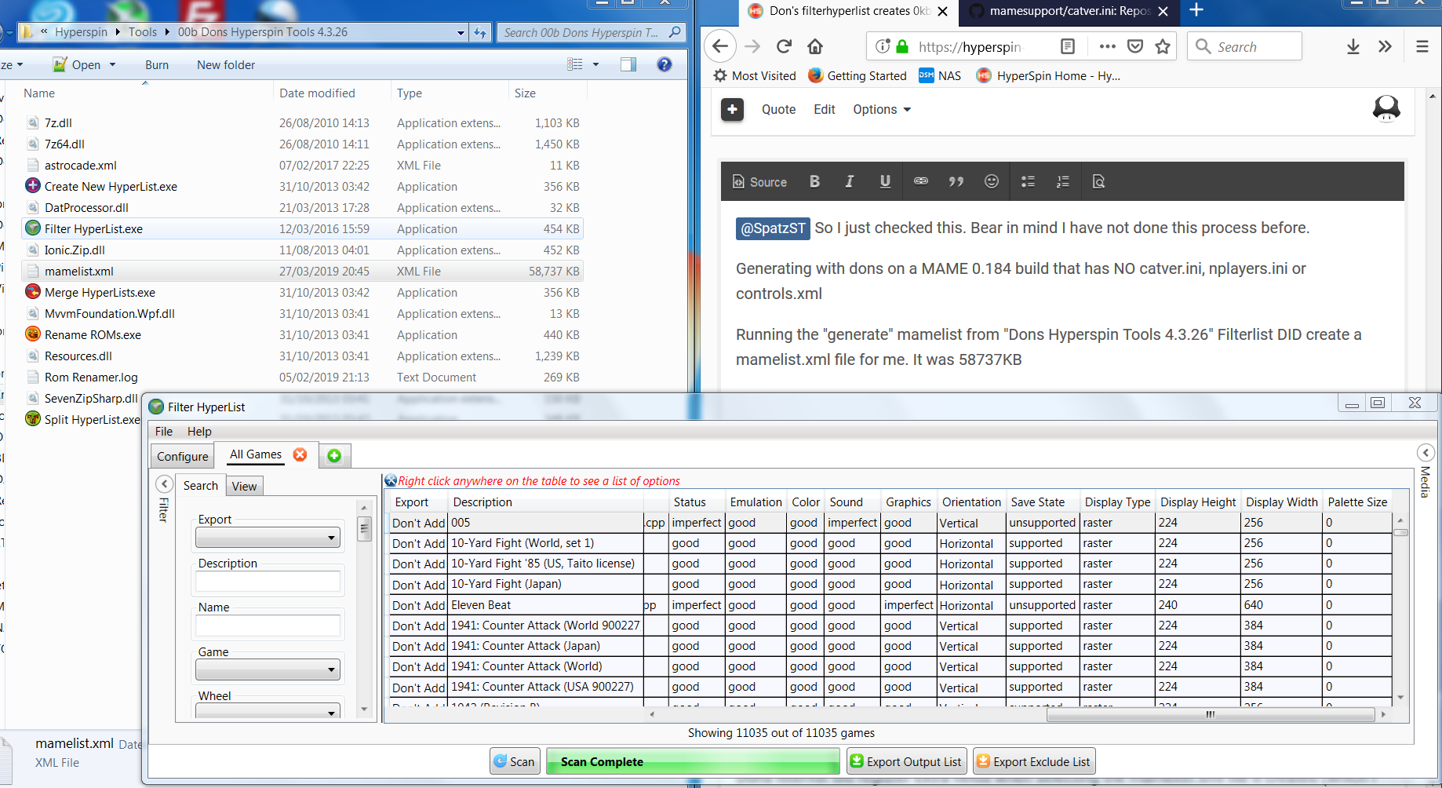Toggle Don't Add for Eleven Beat row
Screen dimensions: 1442x788
[x=419, y=605]
